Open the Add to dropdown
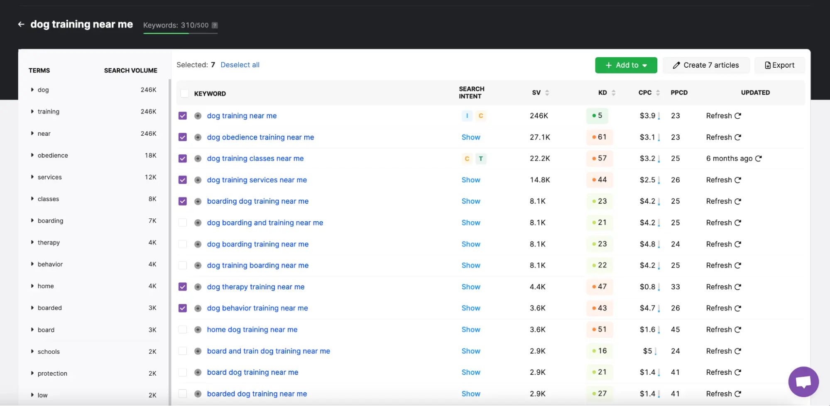Image resolution: width=830 pixels, height=406 pixels. [626, 65]
